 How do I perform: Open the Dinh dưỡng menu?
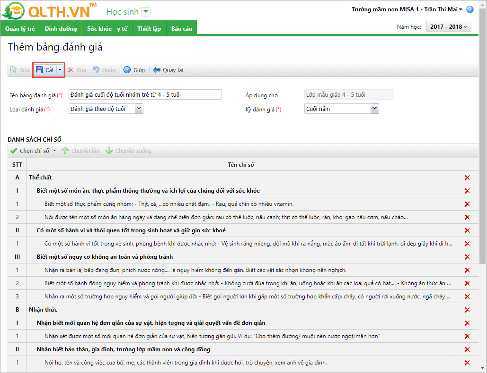pos(61,28)
